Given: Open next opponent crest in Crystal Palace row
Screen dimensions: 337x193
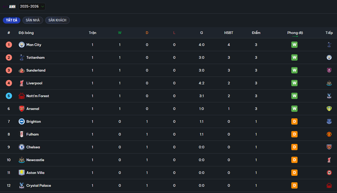Looking at the screenshot, I should click(x=329, y=185).
